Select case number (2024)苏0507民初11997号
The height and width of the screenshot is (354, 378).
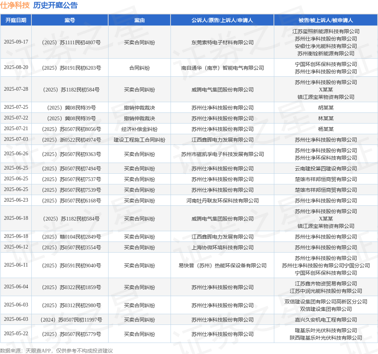pos(71,320)
